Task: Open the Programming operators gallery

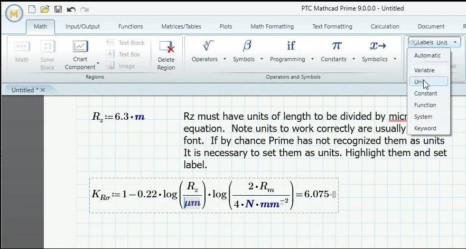Action: click(287, 51)
